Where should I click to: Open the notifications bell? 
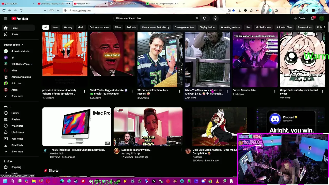click(312, 18)
